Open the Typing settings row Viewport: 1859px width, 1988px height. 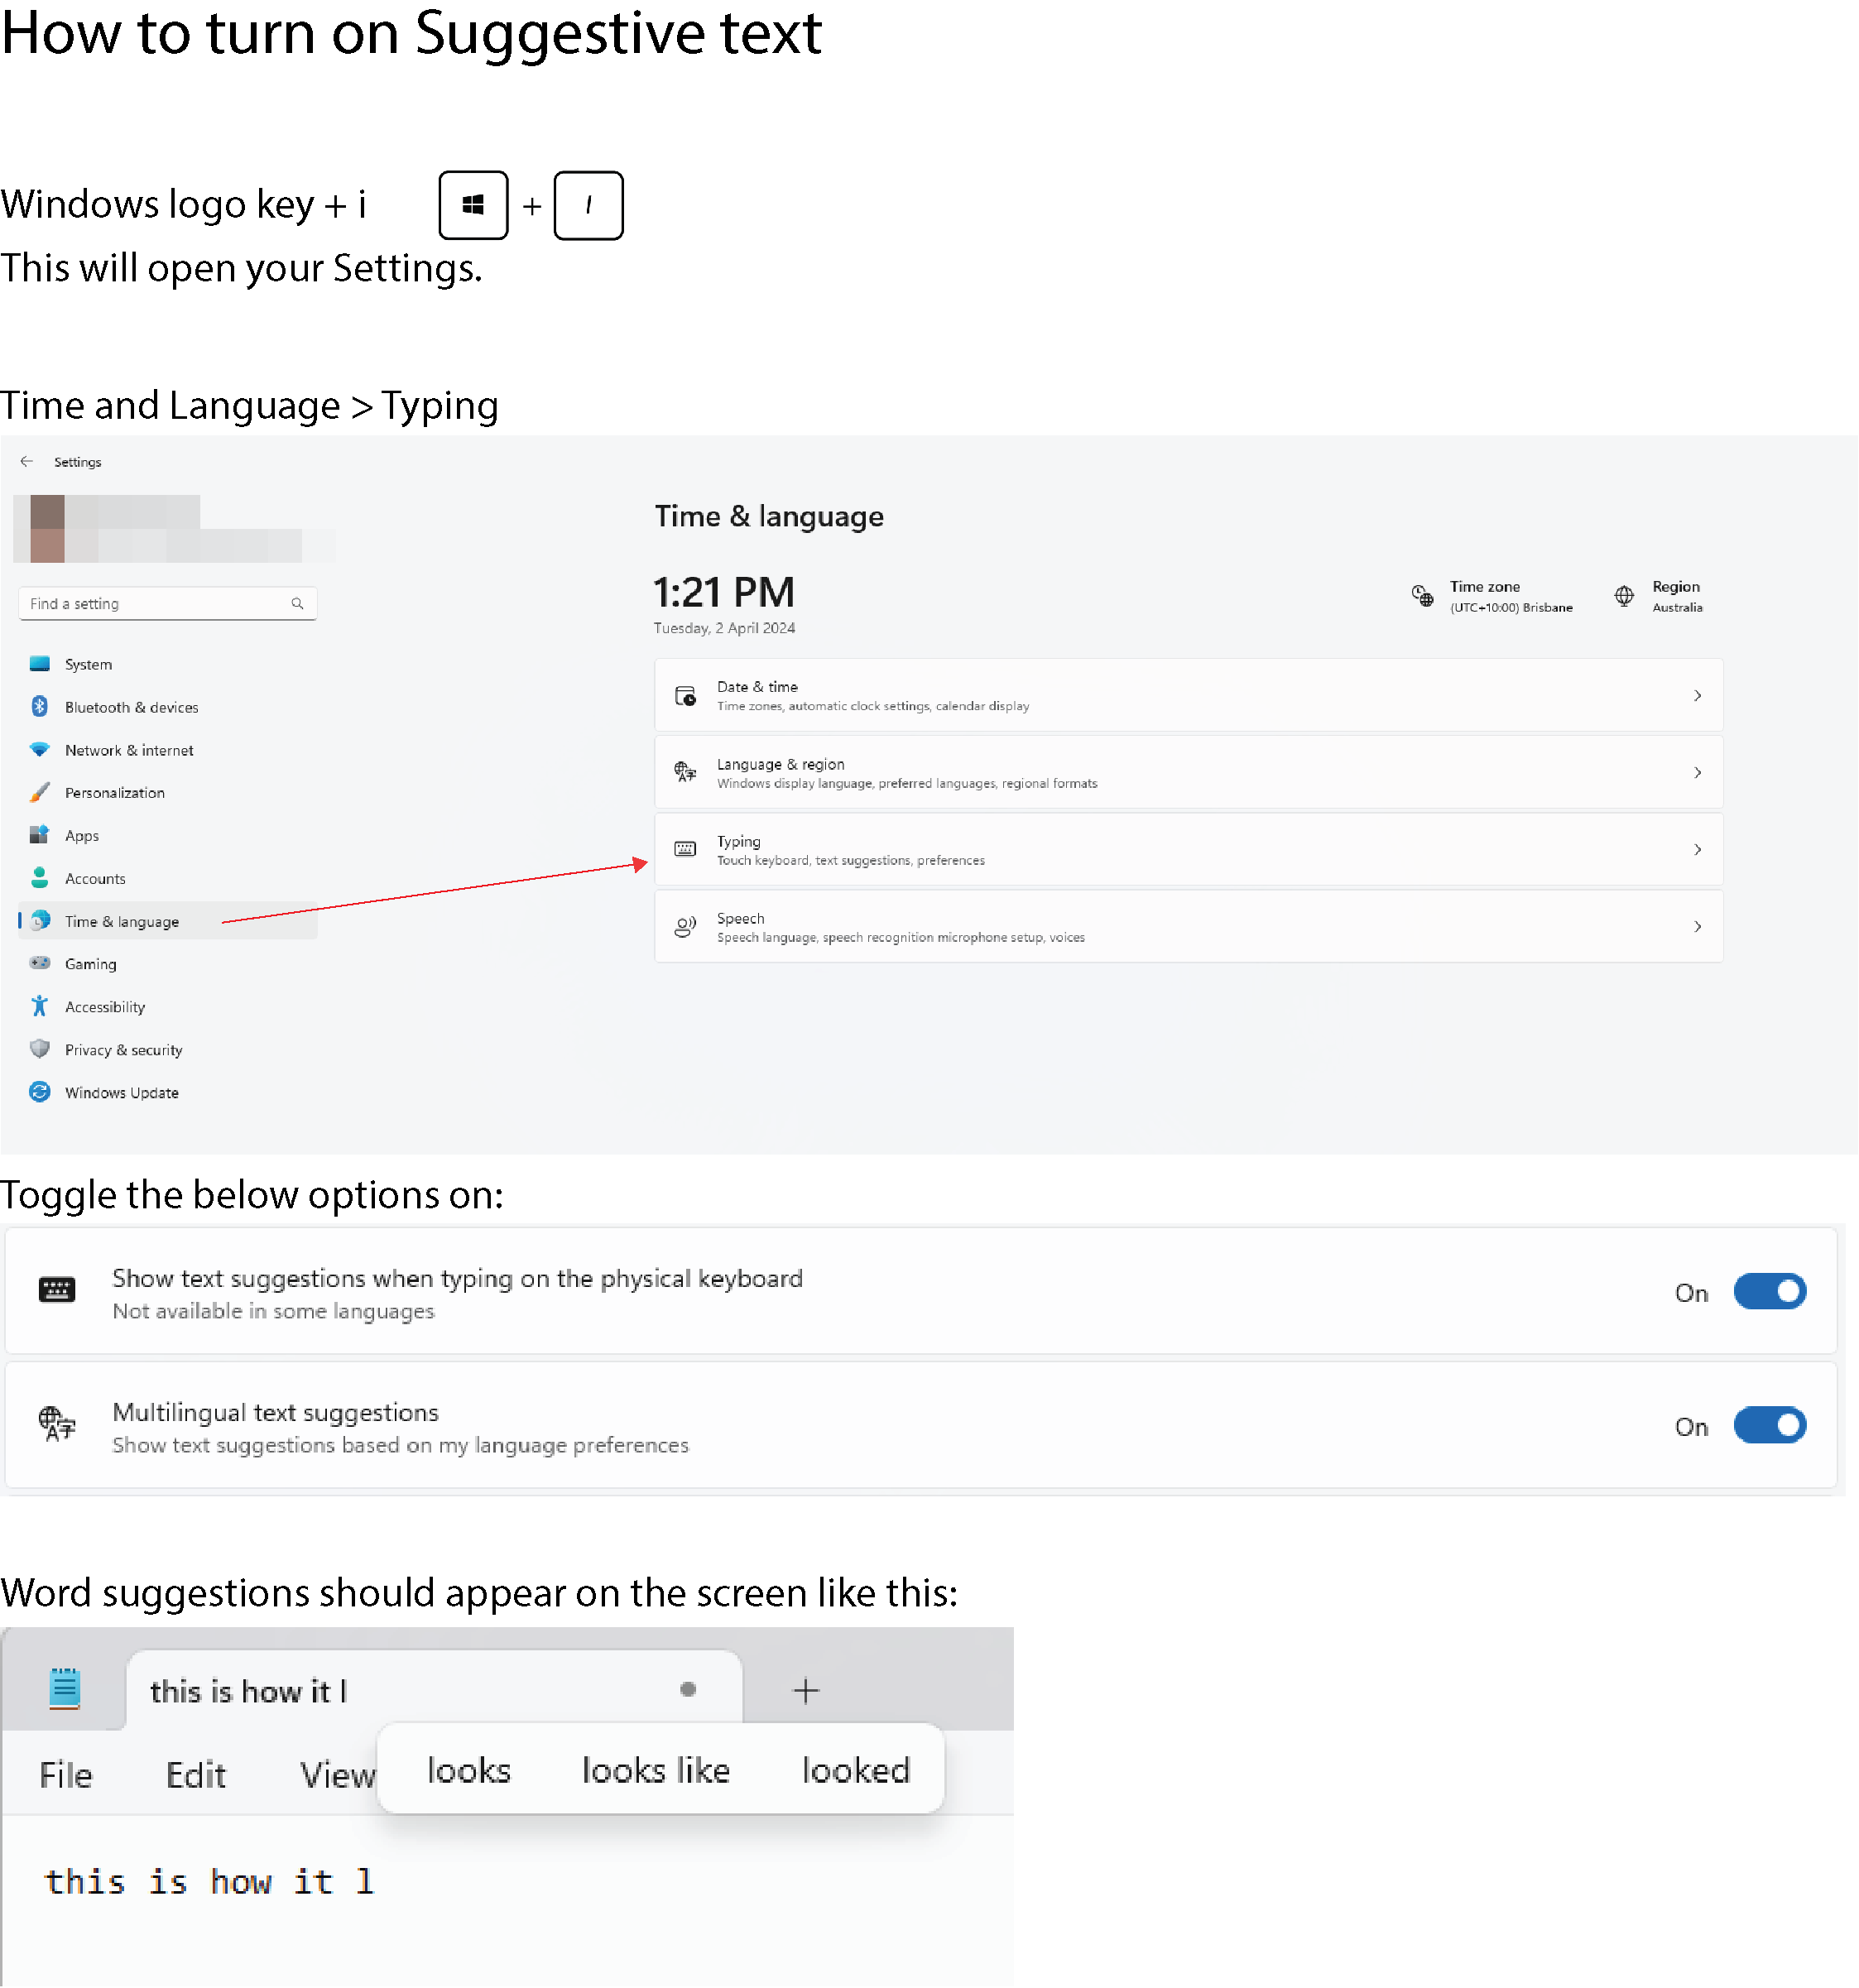1187,849
